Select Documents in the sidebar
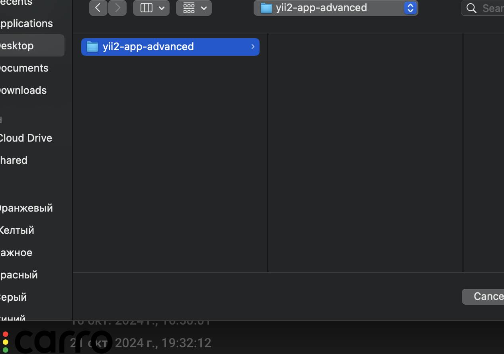Viewport: 504px width, 354px height. point(23,68)
